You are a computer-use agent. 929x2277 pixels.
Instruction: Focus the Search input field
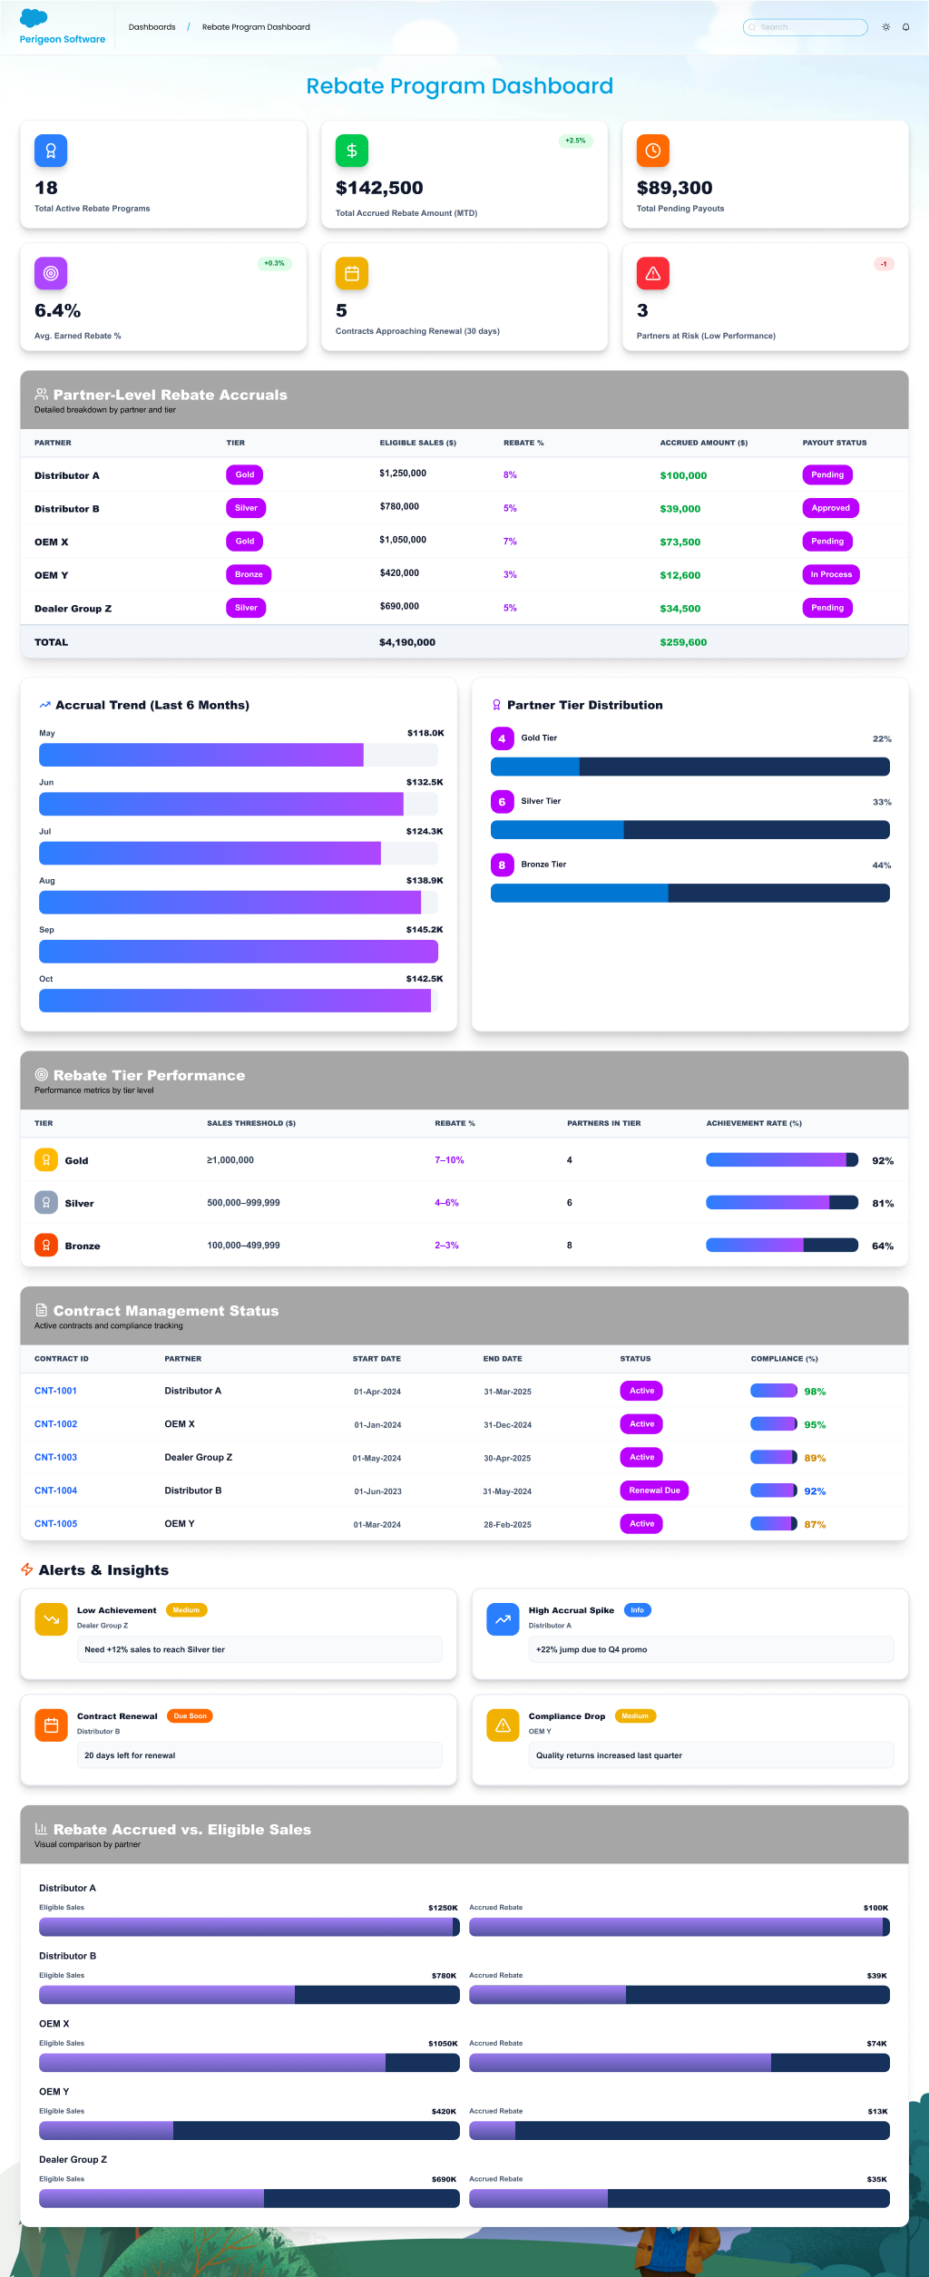[x=807, y=27]
